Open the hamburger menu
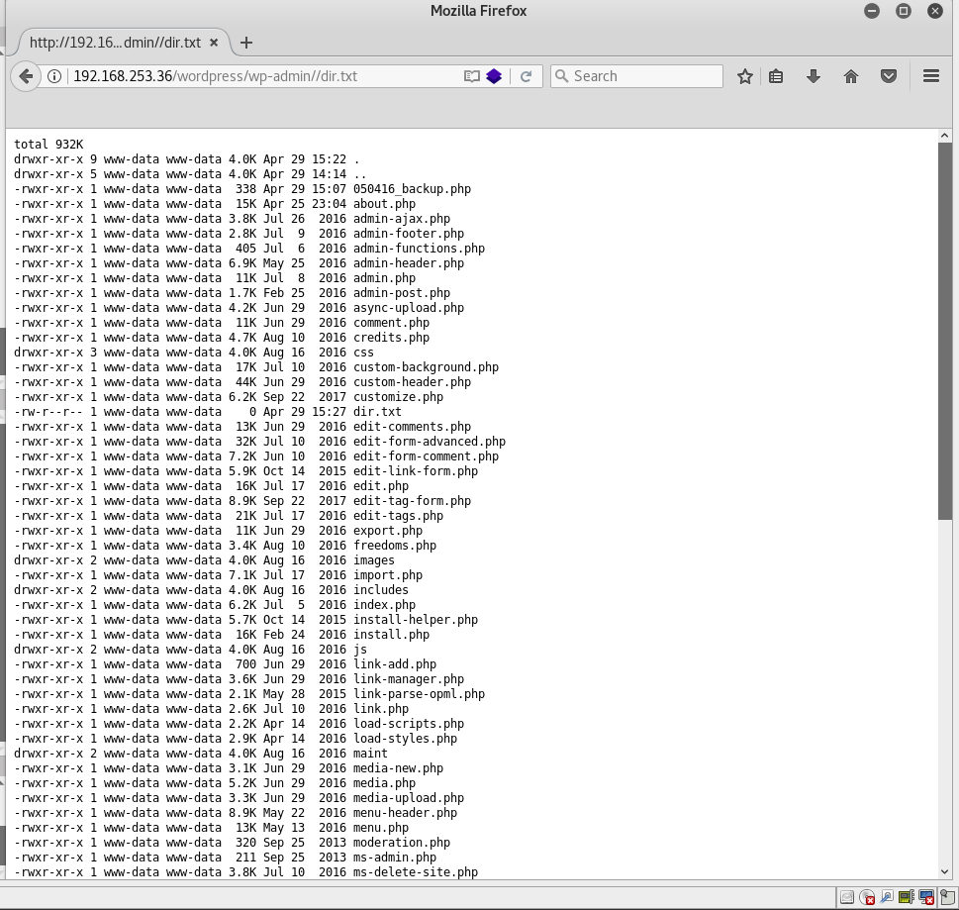 [x=930, y=76]
